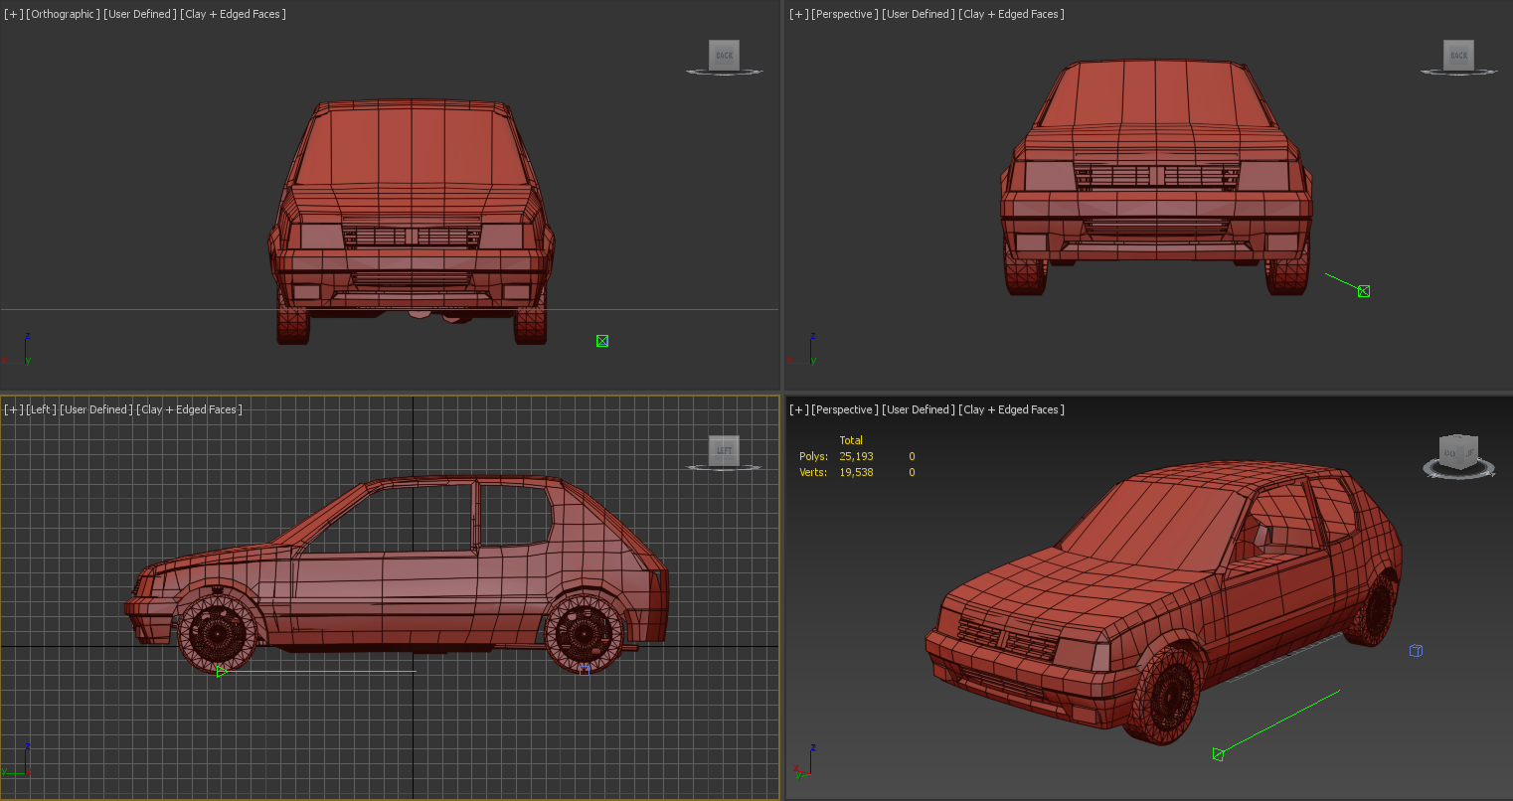Open Clay + Edged Faces menu in the front-facing Perspective viewport
The image size is (1513, 801).
pyautogui.click(x=1012, y=14)
